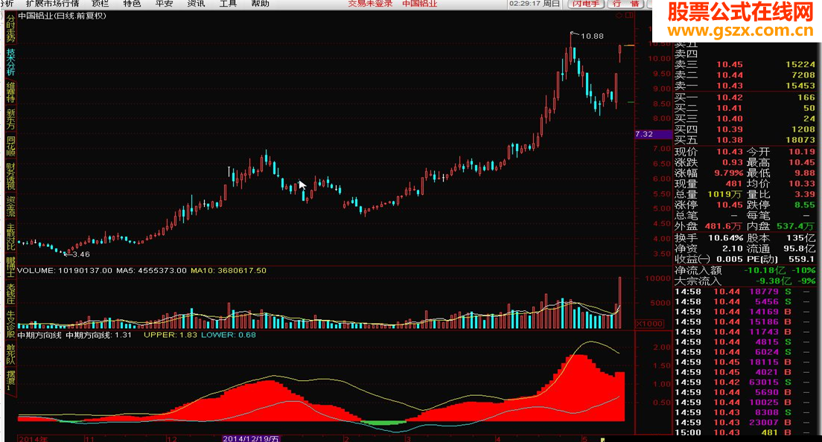Click the 均价 10.33 value
This screenshot has height=442, width=822.
802,184
